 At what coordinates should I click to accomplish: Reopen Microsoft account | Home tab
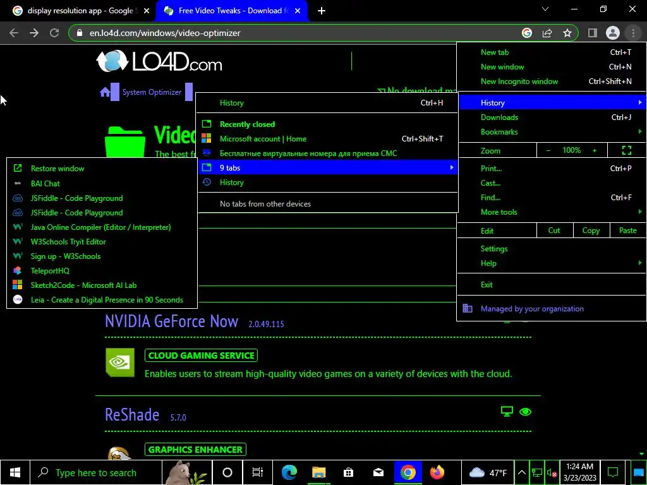(x=328, y=139)
